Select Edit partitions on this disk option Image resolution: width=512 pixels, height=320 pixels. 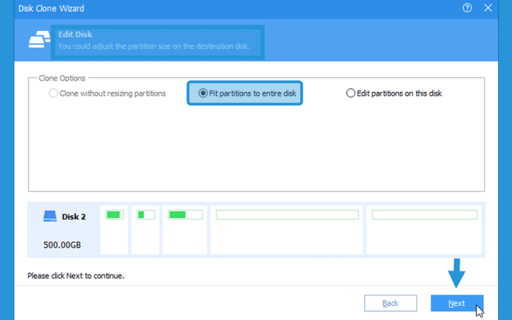[x=394, y=93]
